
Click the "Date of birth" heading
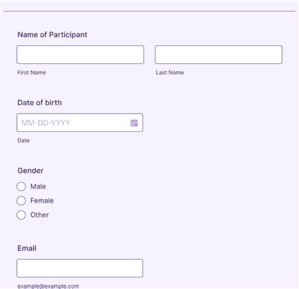click(x=40, y=103)
